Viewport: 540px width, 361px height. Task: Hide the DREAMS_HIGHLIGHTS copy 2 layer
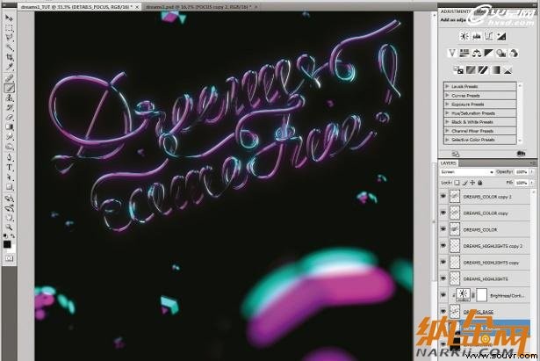(443, 246)
